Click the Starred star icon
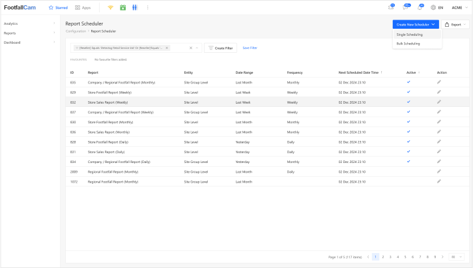This screenshot has width=473, height=268. click(x=51, y=8)
